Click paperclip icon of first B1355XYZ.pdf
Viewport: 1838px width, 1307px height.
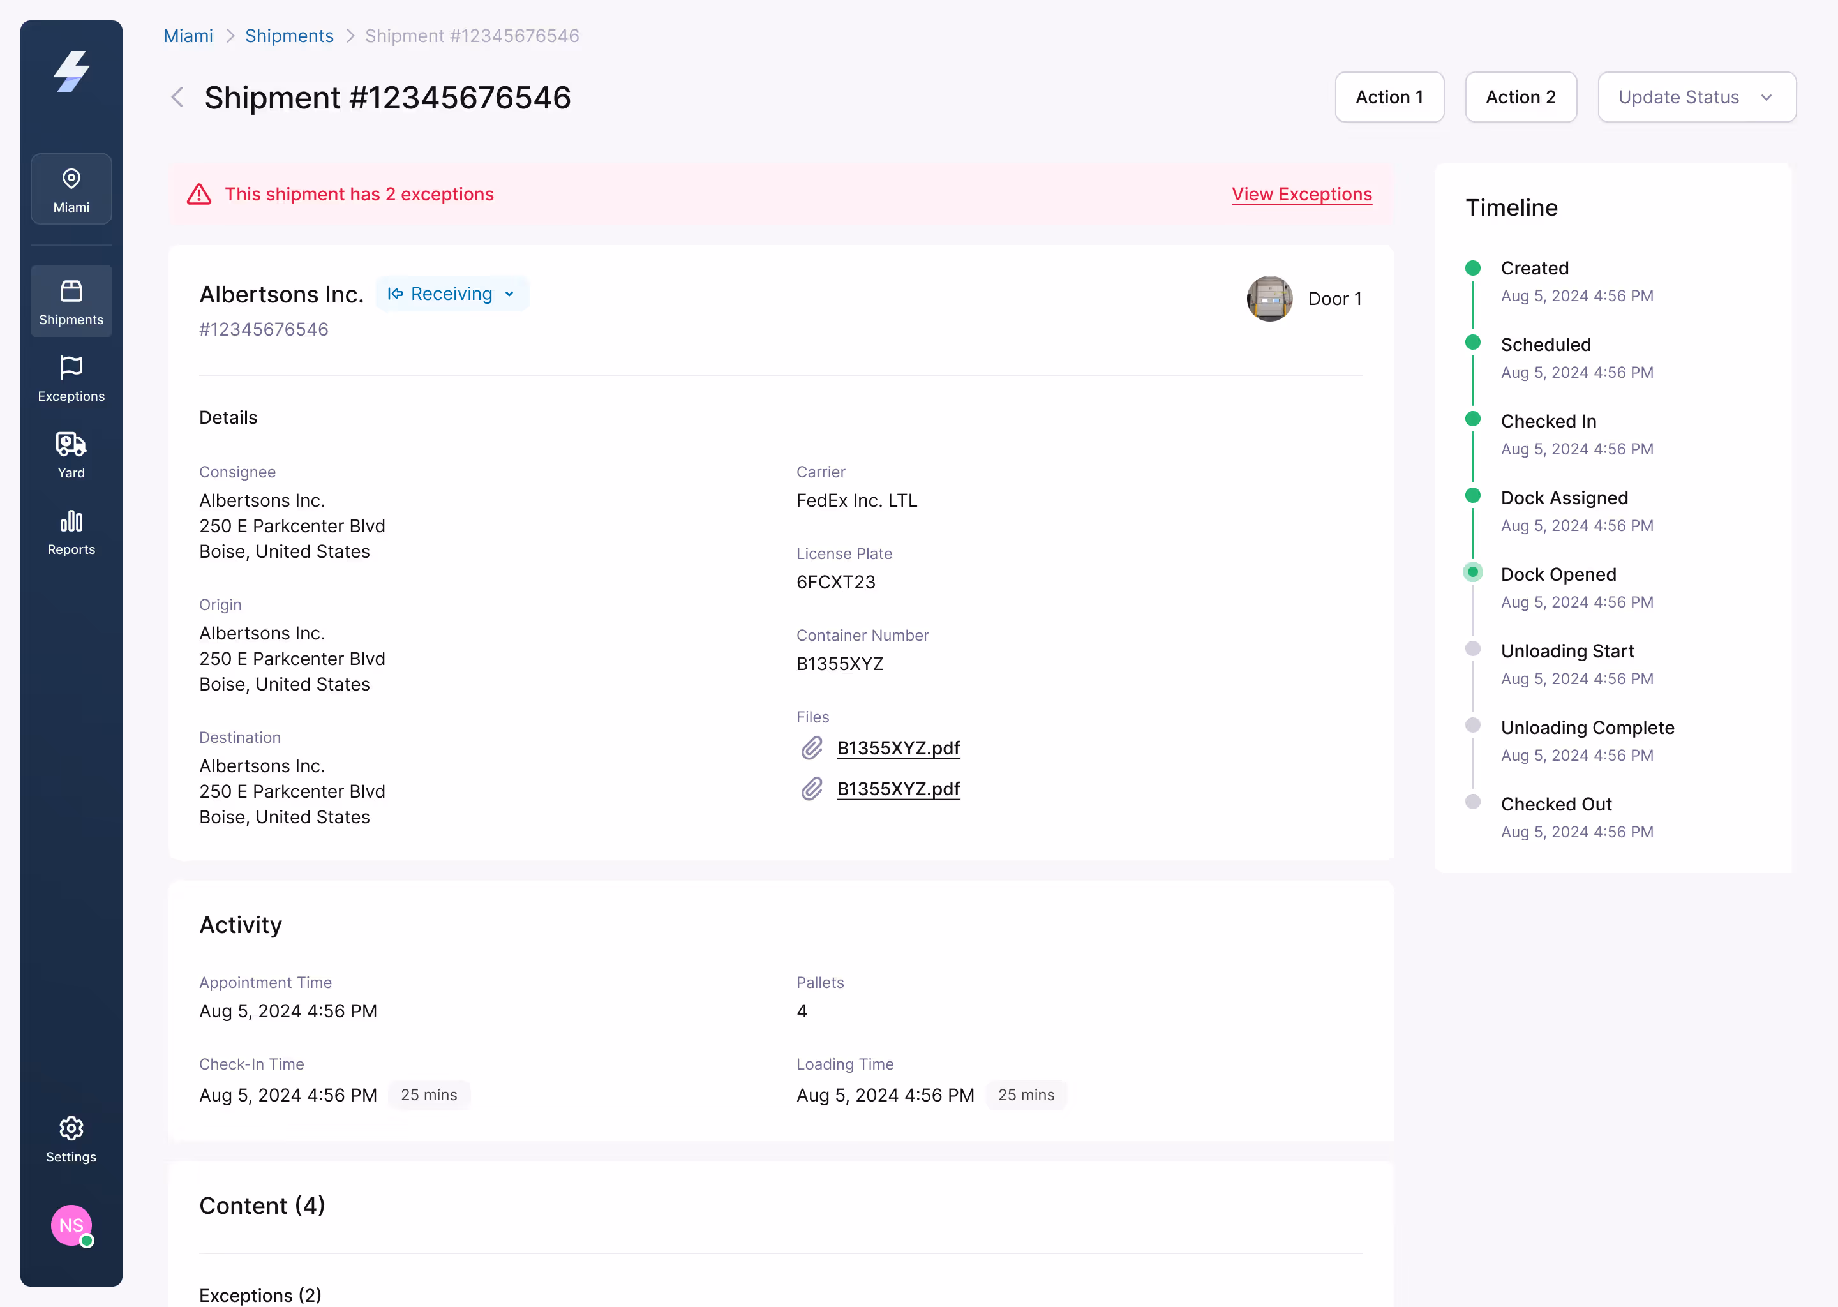tap(812, 749)
